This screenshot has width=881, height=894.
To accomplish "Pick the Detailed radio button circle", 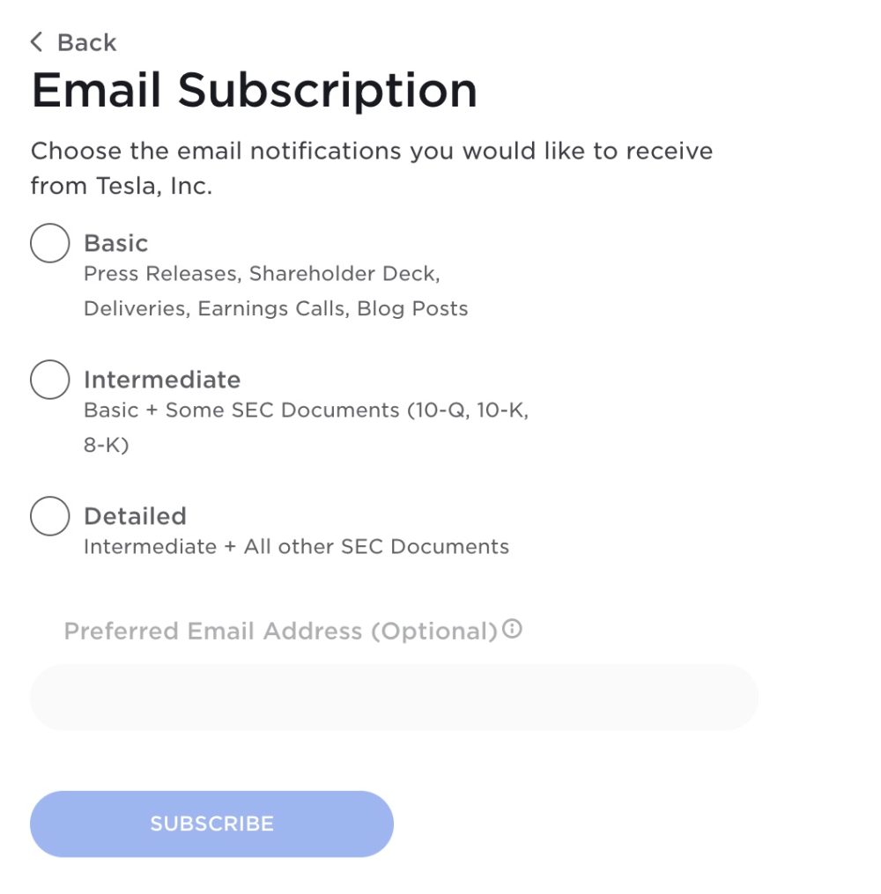I will [49, 516].
